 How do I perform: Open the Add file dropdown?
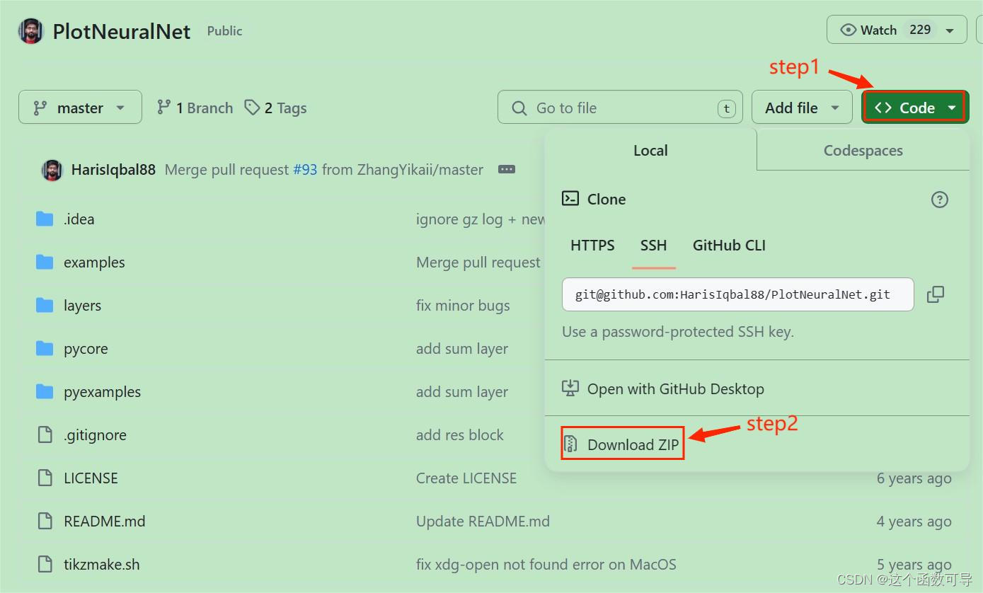(802, 108)
